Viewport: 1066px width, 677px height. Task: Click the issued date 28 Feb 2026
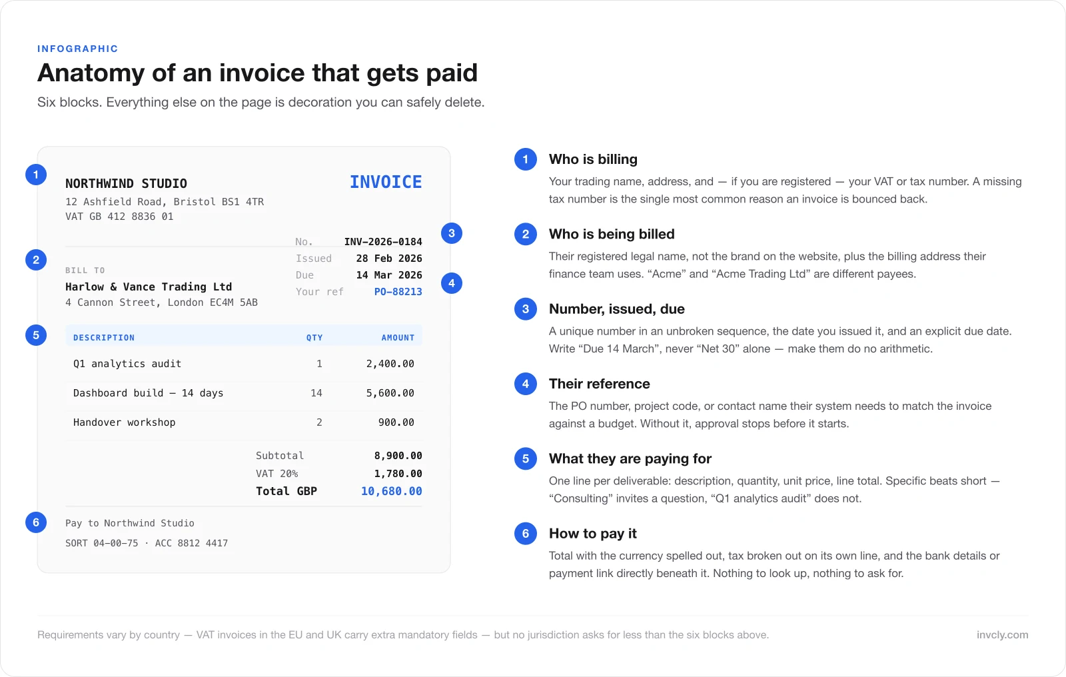389,259
